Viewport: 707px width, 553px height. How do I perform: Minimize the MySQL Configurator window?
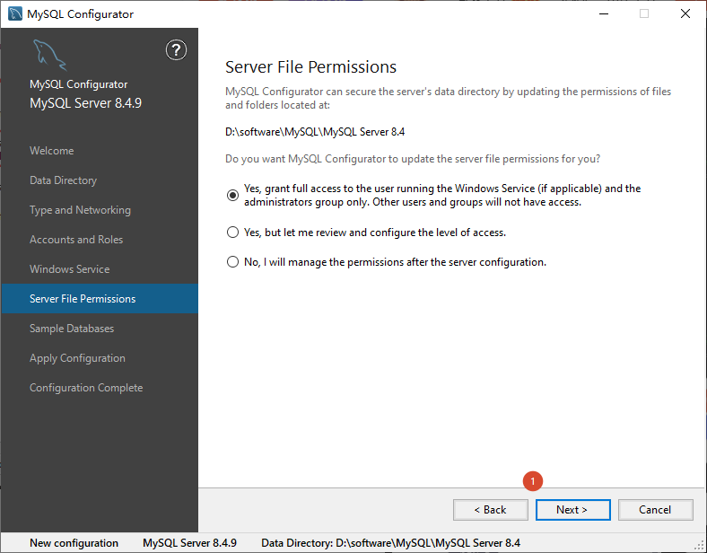604,14
